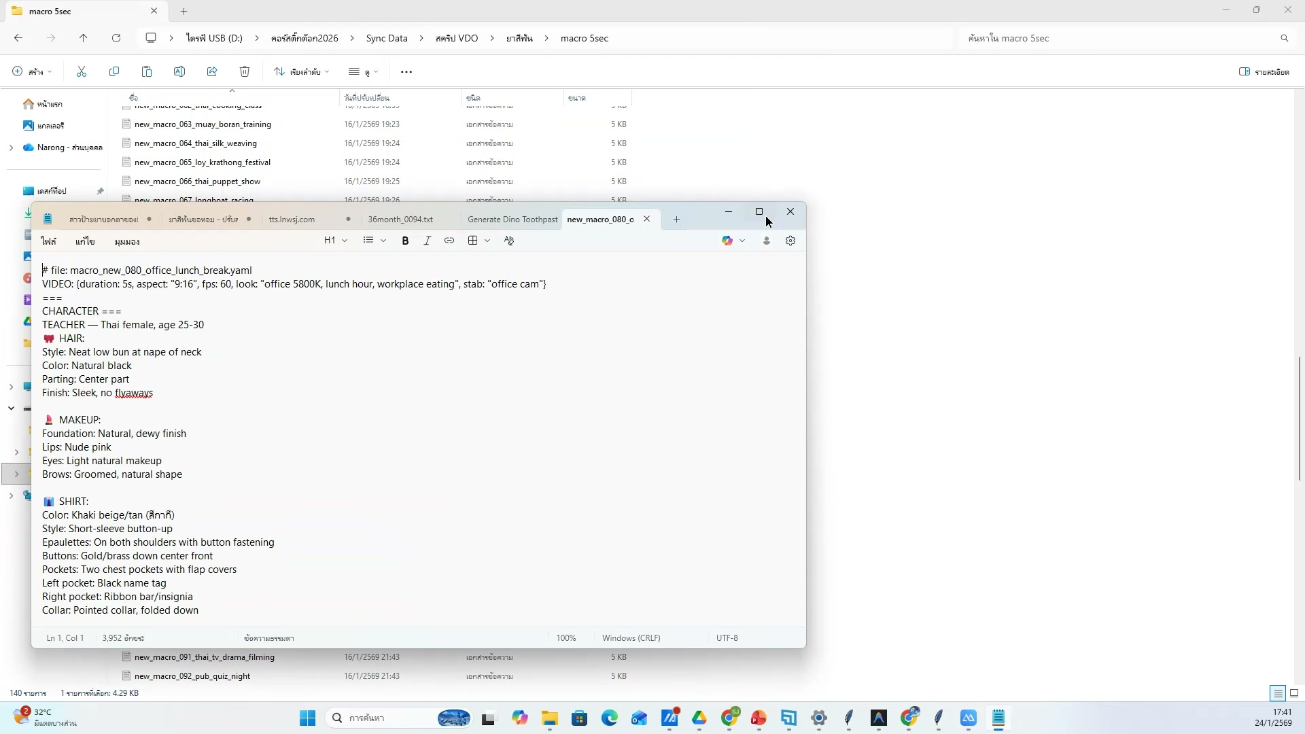Click the Copilot icon in Notepad
The width and height of the screenshot is (1305, 734).
(728, 241)
